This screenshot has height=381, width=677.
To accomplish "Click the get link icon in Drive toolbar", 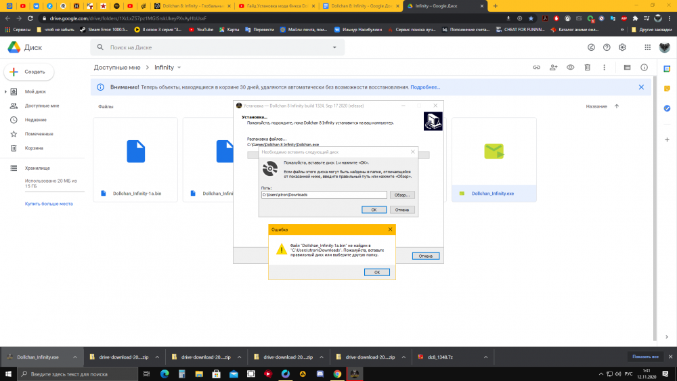I will pos(536,68).
